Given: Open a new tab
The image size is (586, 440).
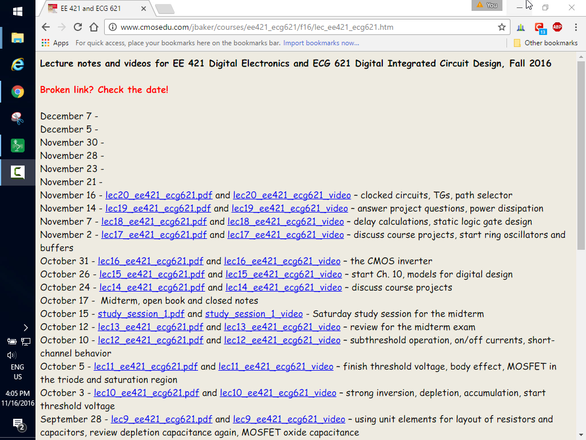Looking at the screenshot, I should 164,9.
